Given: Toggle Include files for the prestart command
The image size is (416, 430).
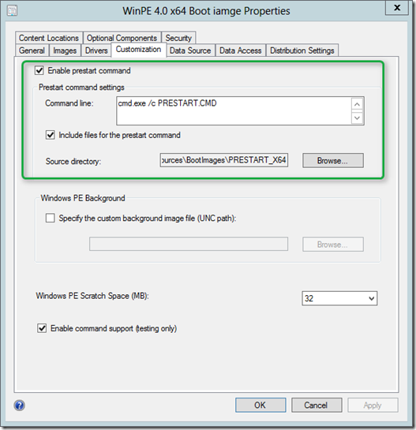Looking at the screenshot, I should coord(51,135).
